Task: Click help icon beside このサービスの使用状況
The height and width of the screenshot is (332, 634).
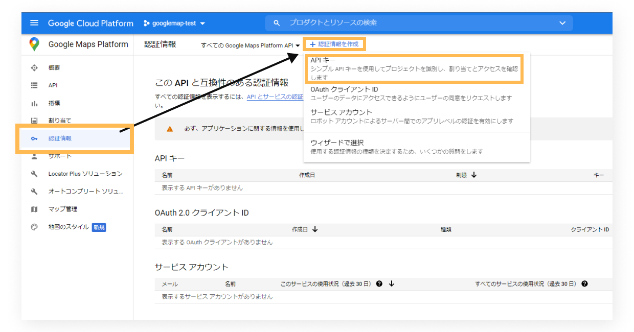Action: pyautogui.click(x=379, y=284)
